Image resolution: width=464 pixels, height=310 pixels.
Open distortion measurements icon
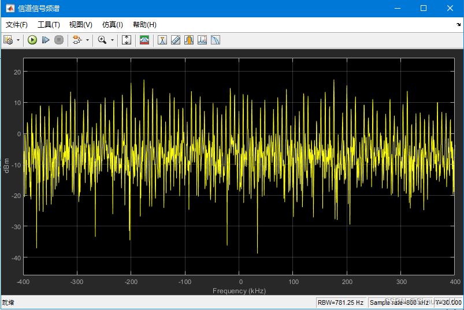[x=202, y=40]
